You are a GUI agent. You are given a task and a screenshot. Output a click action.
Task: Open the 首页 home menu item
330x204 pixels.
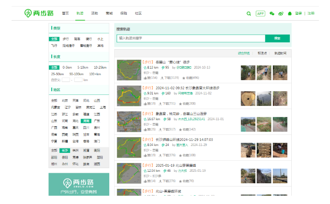pos(65,13)
